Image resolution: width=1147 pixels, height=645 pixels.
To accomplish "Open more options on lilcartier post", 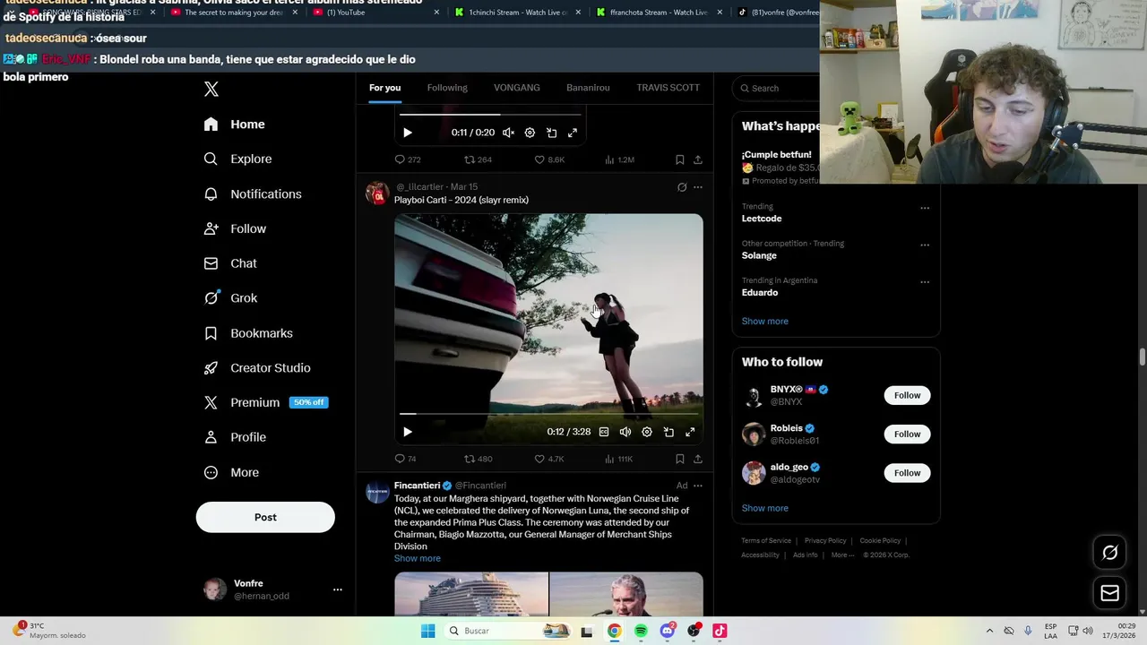I will pos(698,187).
